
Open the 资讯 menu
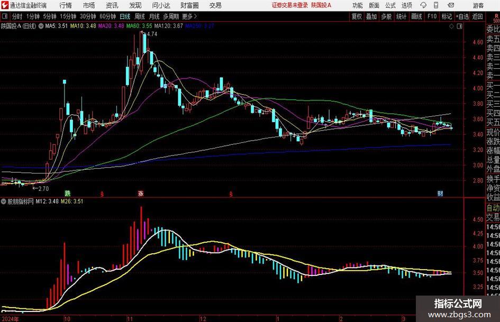pyautogui.click(x=112, y=5)
